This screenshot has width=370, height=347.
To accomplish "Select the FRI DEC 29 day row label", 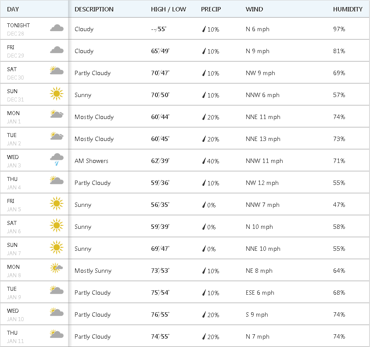I will pos(15,51).
